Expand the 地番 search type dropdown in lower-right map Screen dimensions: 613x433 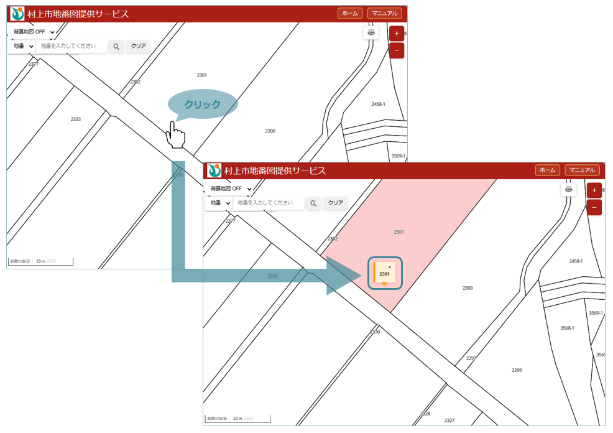pyautogui.click(x=219, y=203)
